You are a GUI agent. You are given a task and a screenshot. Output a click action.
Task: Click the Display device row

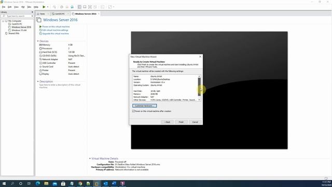click(62, 74)
